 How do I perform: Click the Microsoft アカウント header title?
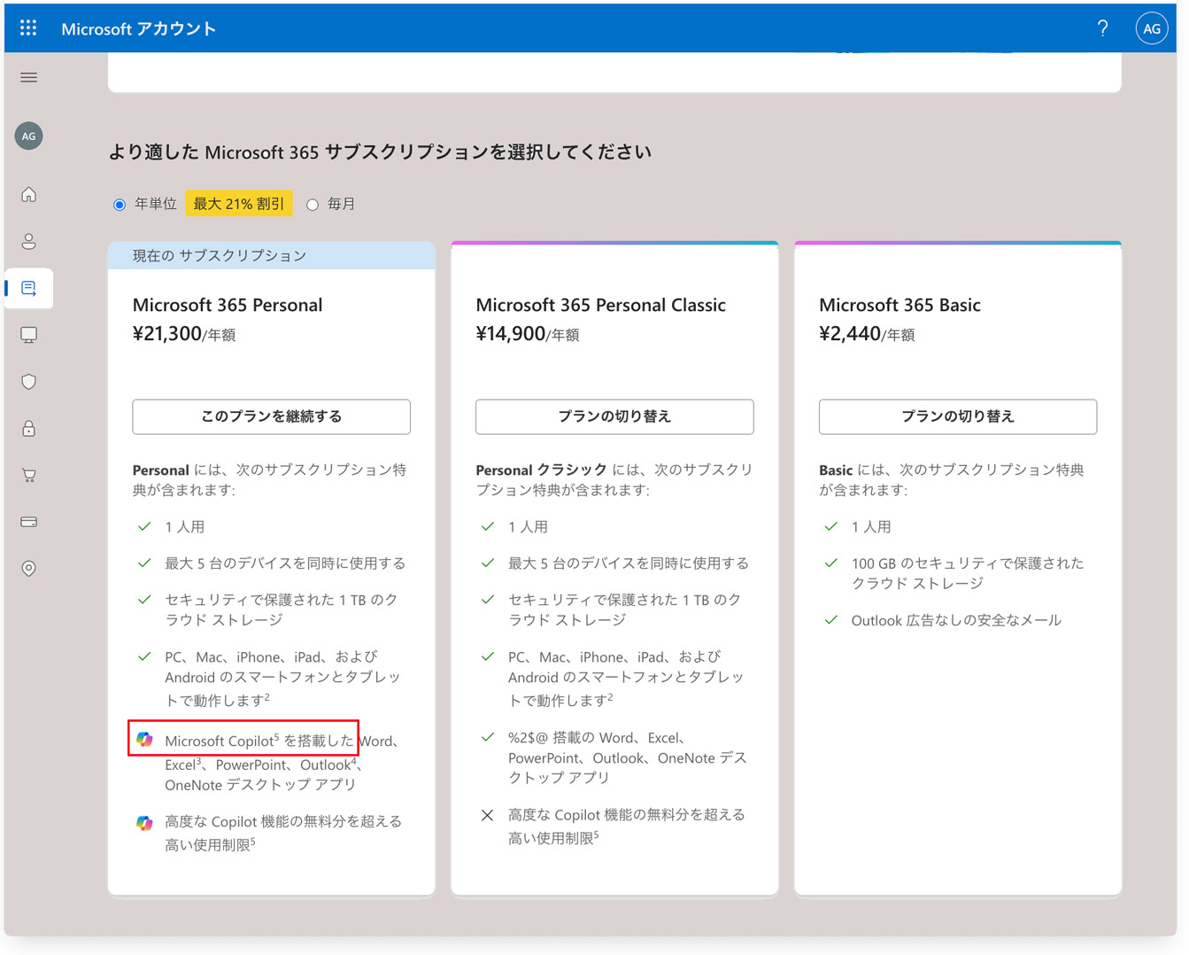coord(138,29)
